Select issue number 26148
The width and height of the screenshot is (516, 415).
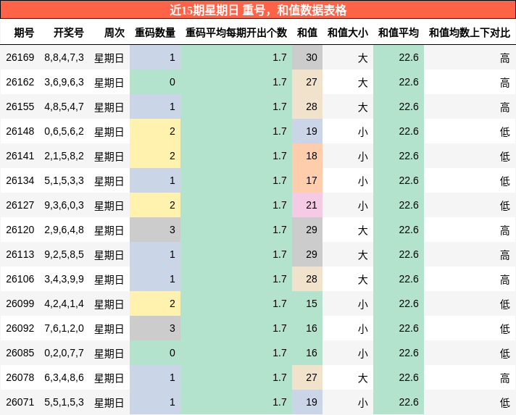(20, 132)
